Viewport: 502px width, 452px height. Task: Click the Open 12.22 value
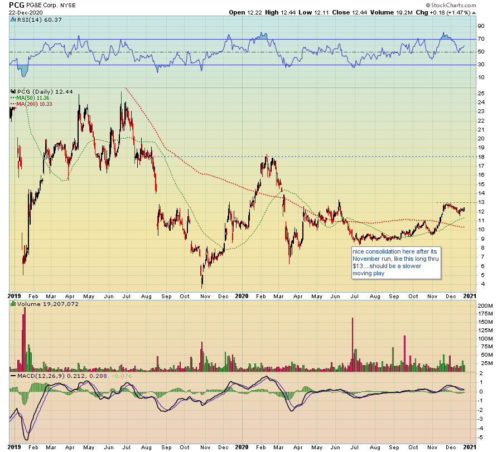tap(245, 12)
